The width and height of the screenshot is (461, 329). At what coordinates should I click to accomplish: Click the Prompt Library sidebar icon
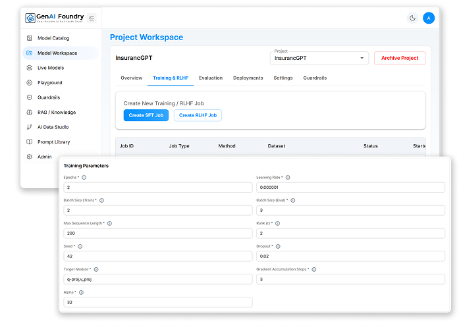pos(30,142)
